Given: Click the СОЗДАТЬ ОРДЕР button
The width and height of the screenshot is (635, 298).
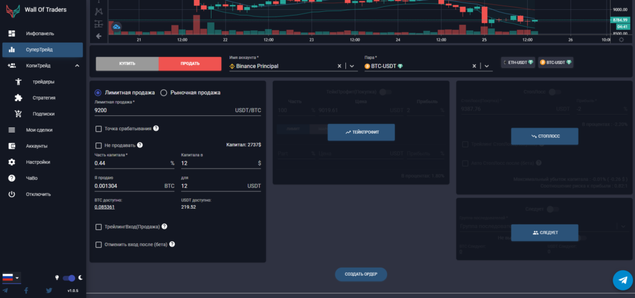Looking at the screenshot, I should pos(361,274).
